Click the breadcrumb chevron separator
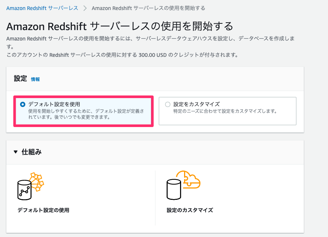This screenshot has width=328, height=237. tap(85, 9)
